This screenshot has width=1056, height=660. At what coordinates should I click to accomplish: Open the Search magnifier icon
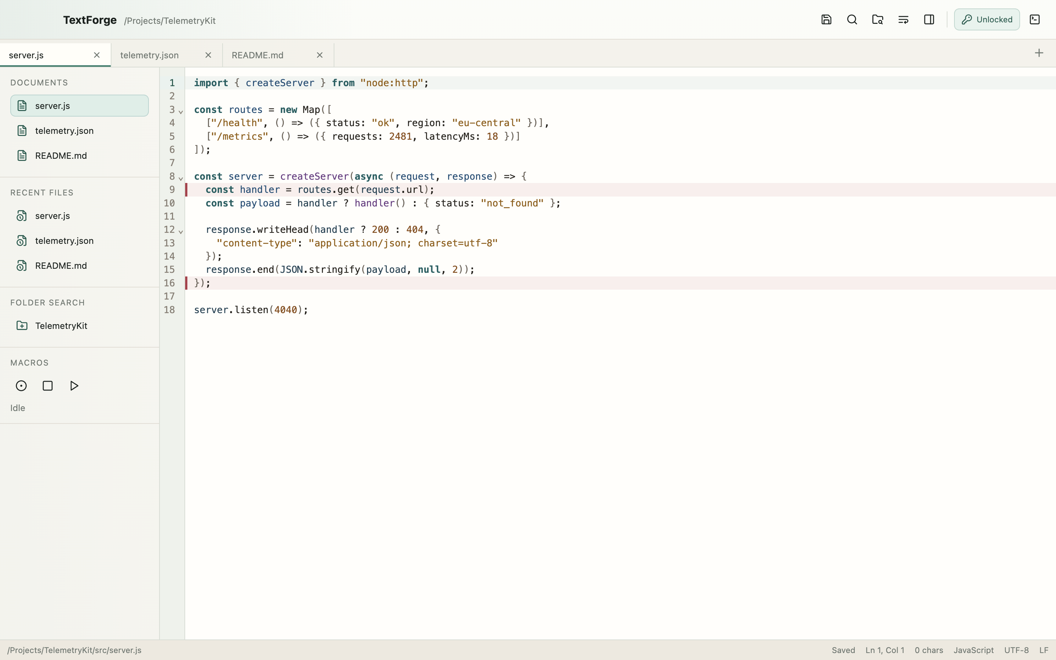(x=852, y=20)
